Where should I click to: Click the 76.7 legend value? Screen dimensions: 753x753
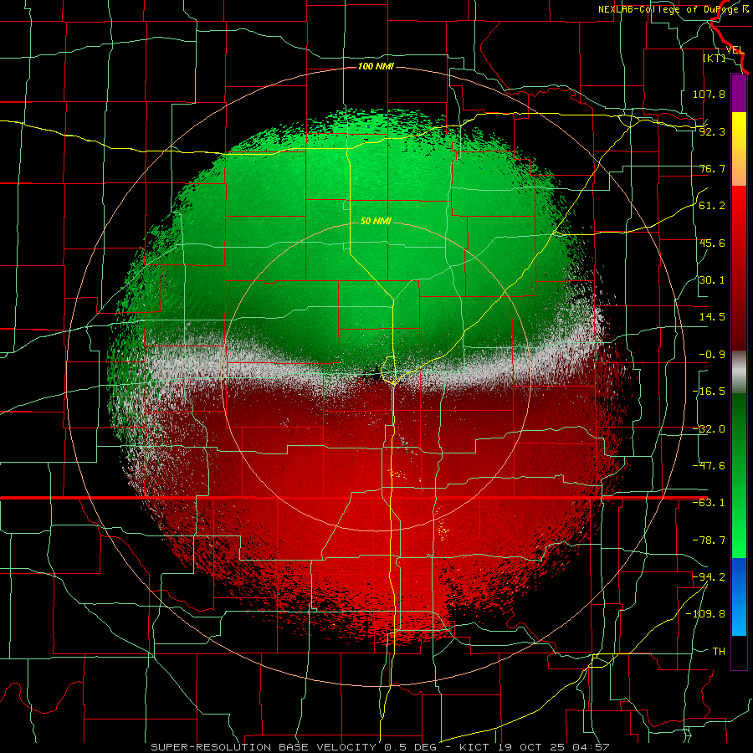[712, 168]
